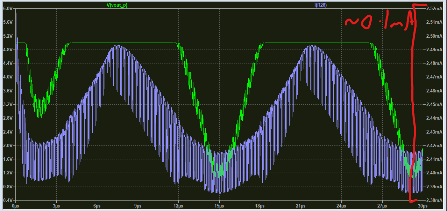Viewport: 447px width, 211px height.
Task: Click the 30µs time axis label
Action: pos(422,206)
